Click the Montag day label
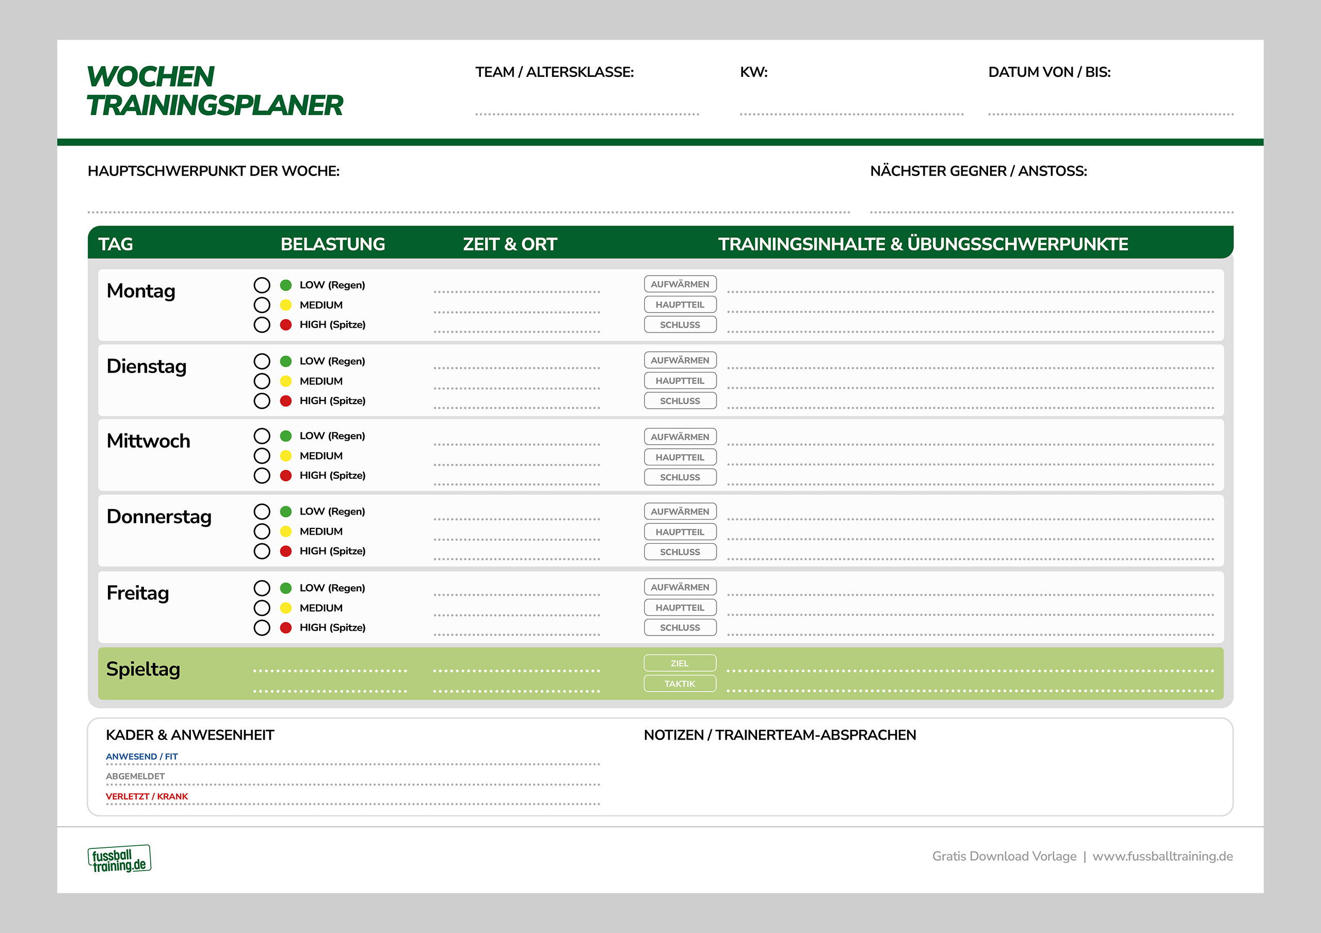The height and width of the screenshot is (933, 1321). pos(141,291)
